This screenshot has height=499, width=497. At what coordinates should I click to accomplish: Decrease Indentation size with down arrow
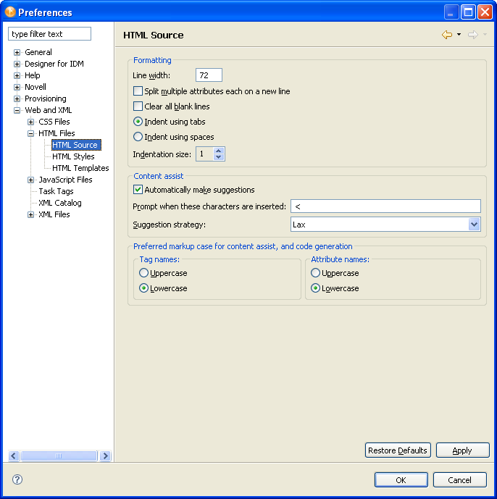(218, 157)
